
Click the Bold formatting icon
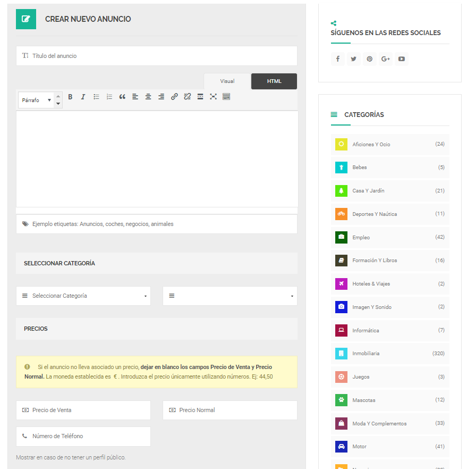pos(70,97)
